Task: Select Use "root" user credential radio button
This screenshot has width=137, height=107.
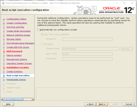Action: pyautogui.click(x=42, y=34)
